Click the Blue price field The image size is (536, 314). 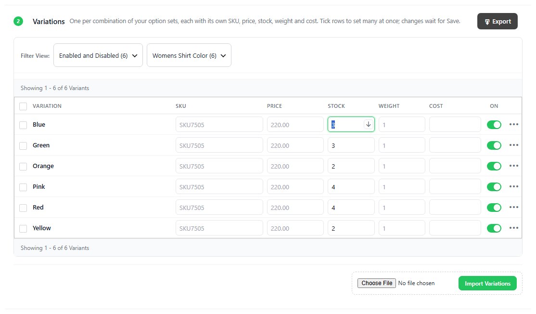(x=295, y=125)
